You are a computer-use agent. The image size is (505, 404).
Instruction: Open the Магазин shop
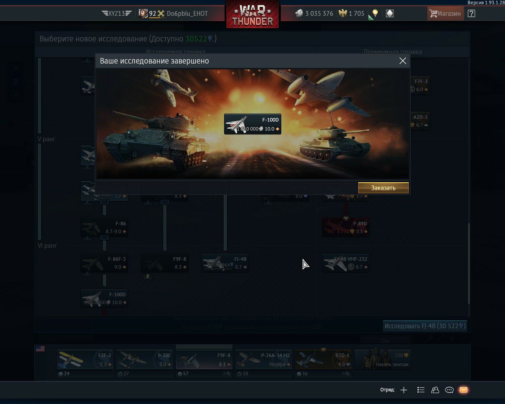point(445,13)
